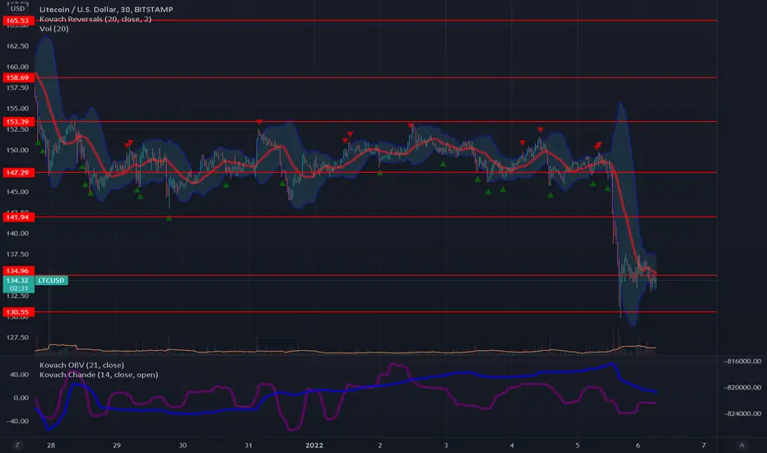Click the 150.00 price axis value

[x=17, y=150]
